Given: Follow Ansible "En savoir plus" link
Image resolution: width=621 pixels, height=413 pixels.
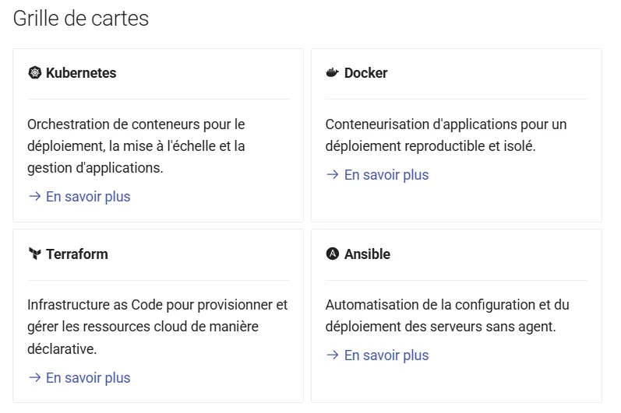Looking at the screenshot, I should [x=386, y=355].
